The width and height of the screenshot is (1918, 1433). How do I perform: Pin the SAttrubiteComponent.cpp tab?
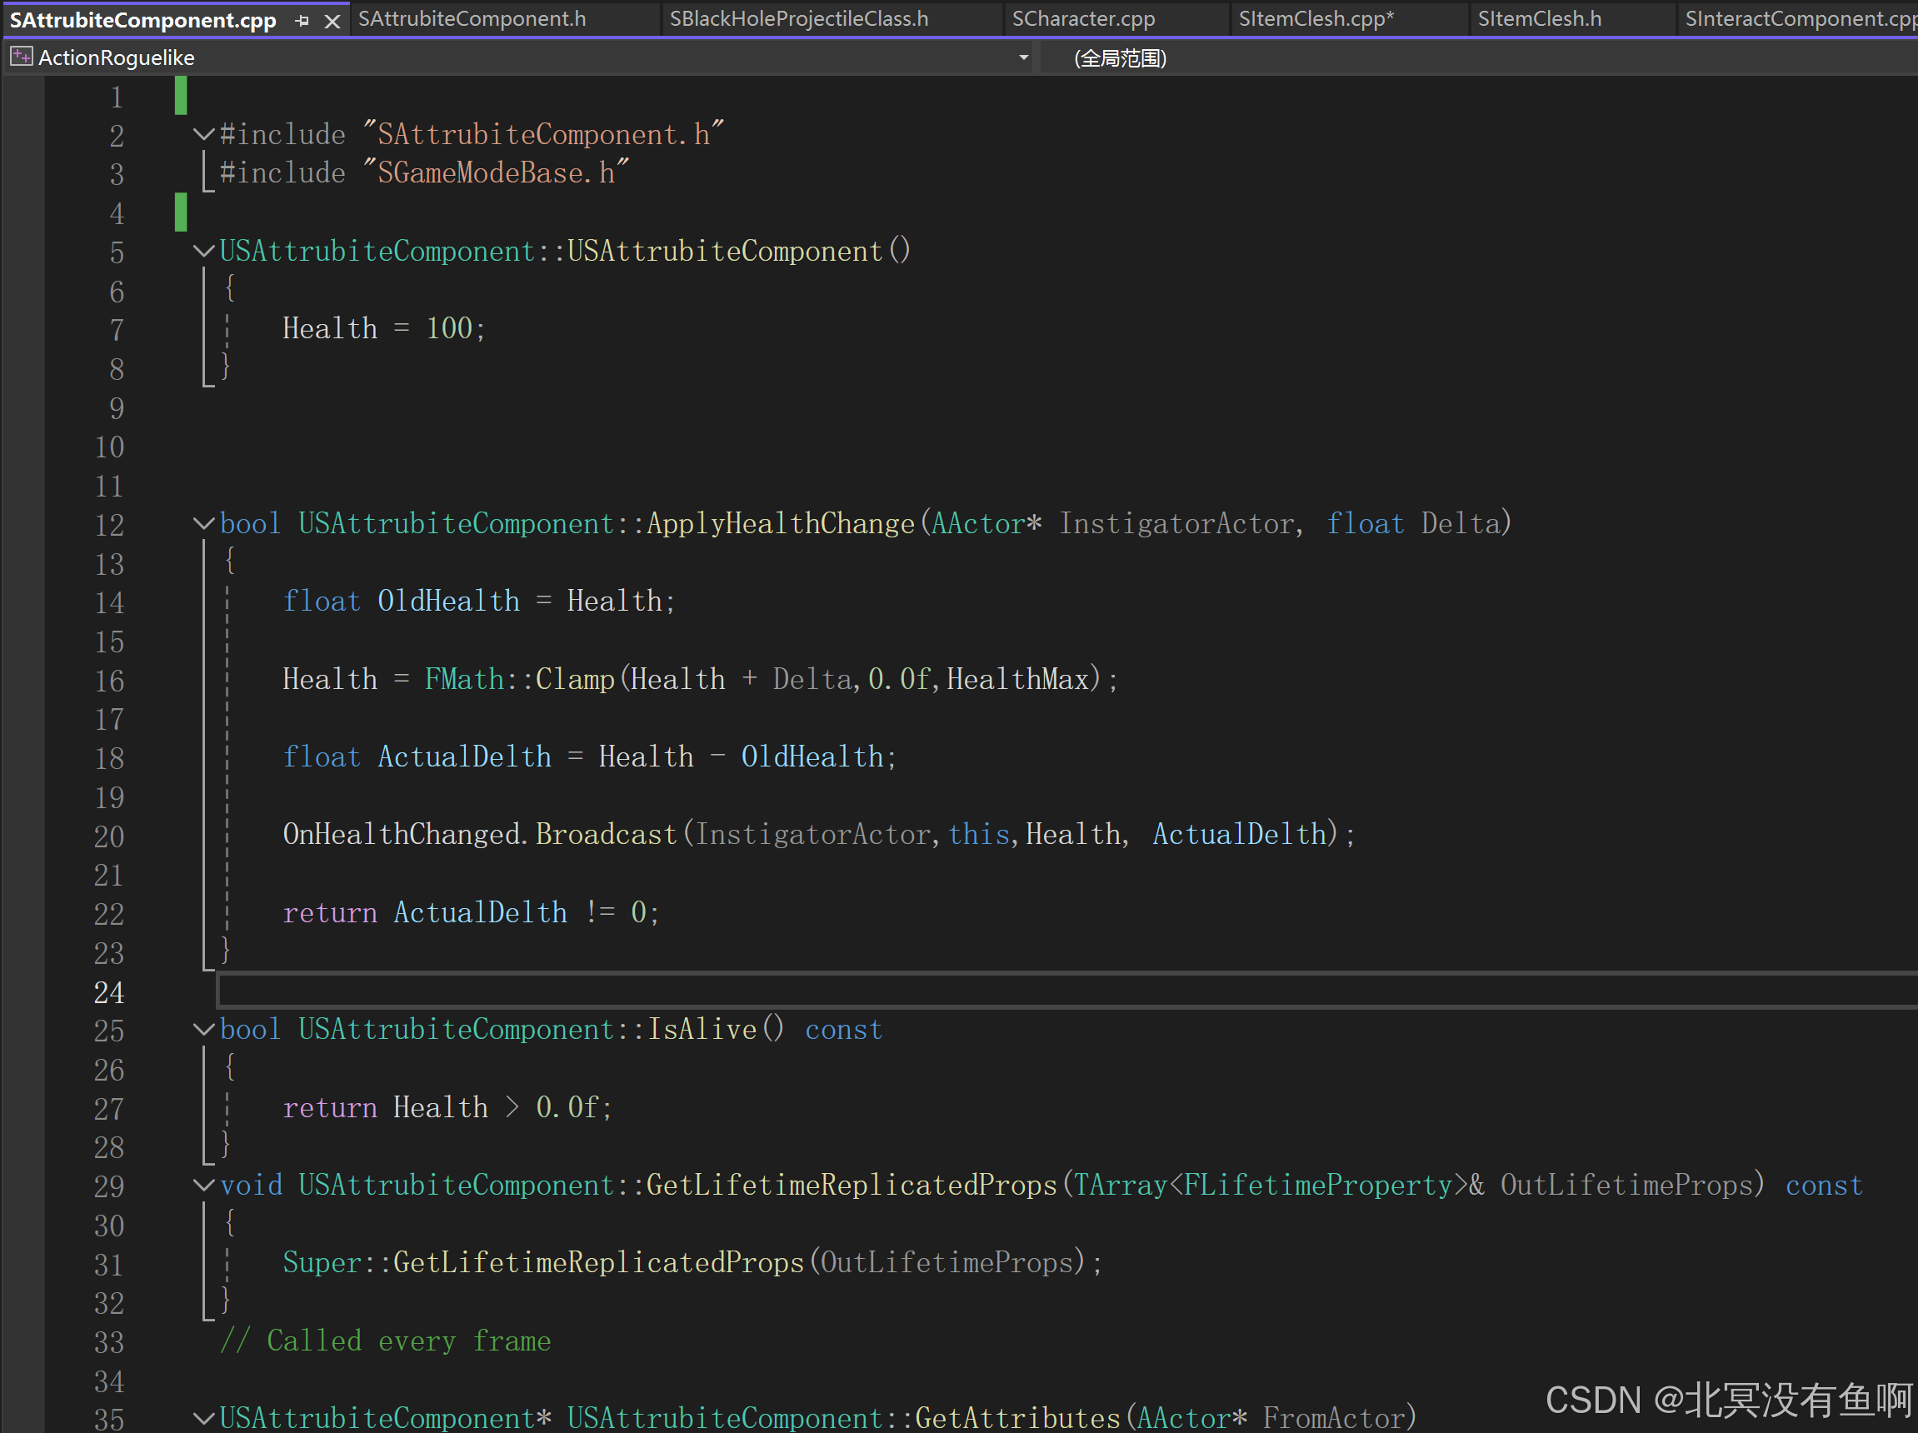[302, 20]
